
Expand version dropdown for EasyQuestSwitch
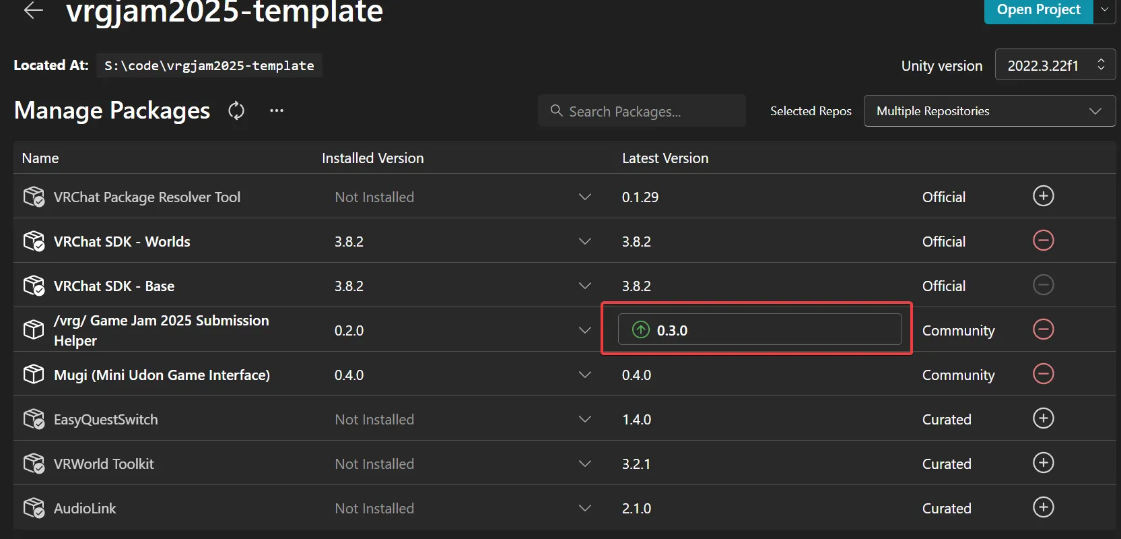coord(585,419)
